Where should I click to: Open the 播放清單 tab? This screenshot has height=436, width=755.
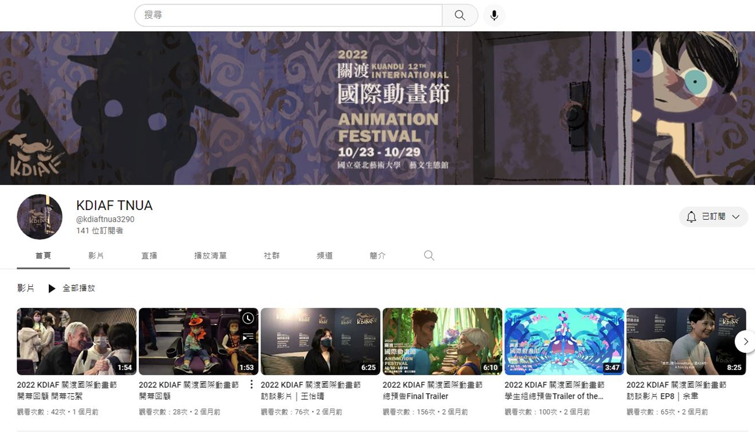click(x=210, y=256)
